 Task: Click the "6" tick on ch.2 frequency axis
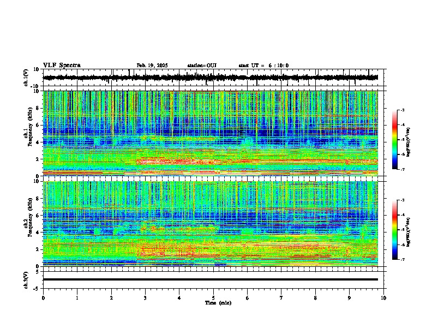point(38,216)
